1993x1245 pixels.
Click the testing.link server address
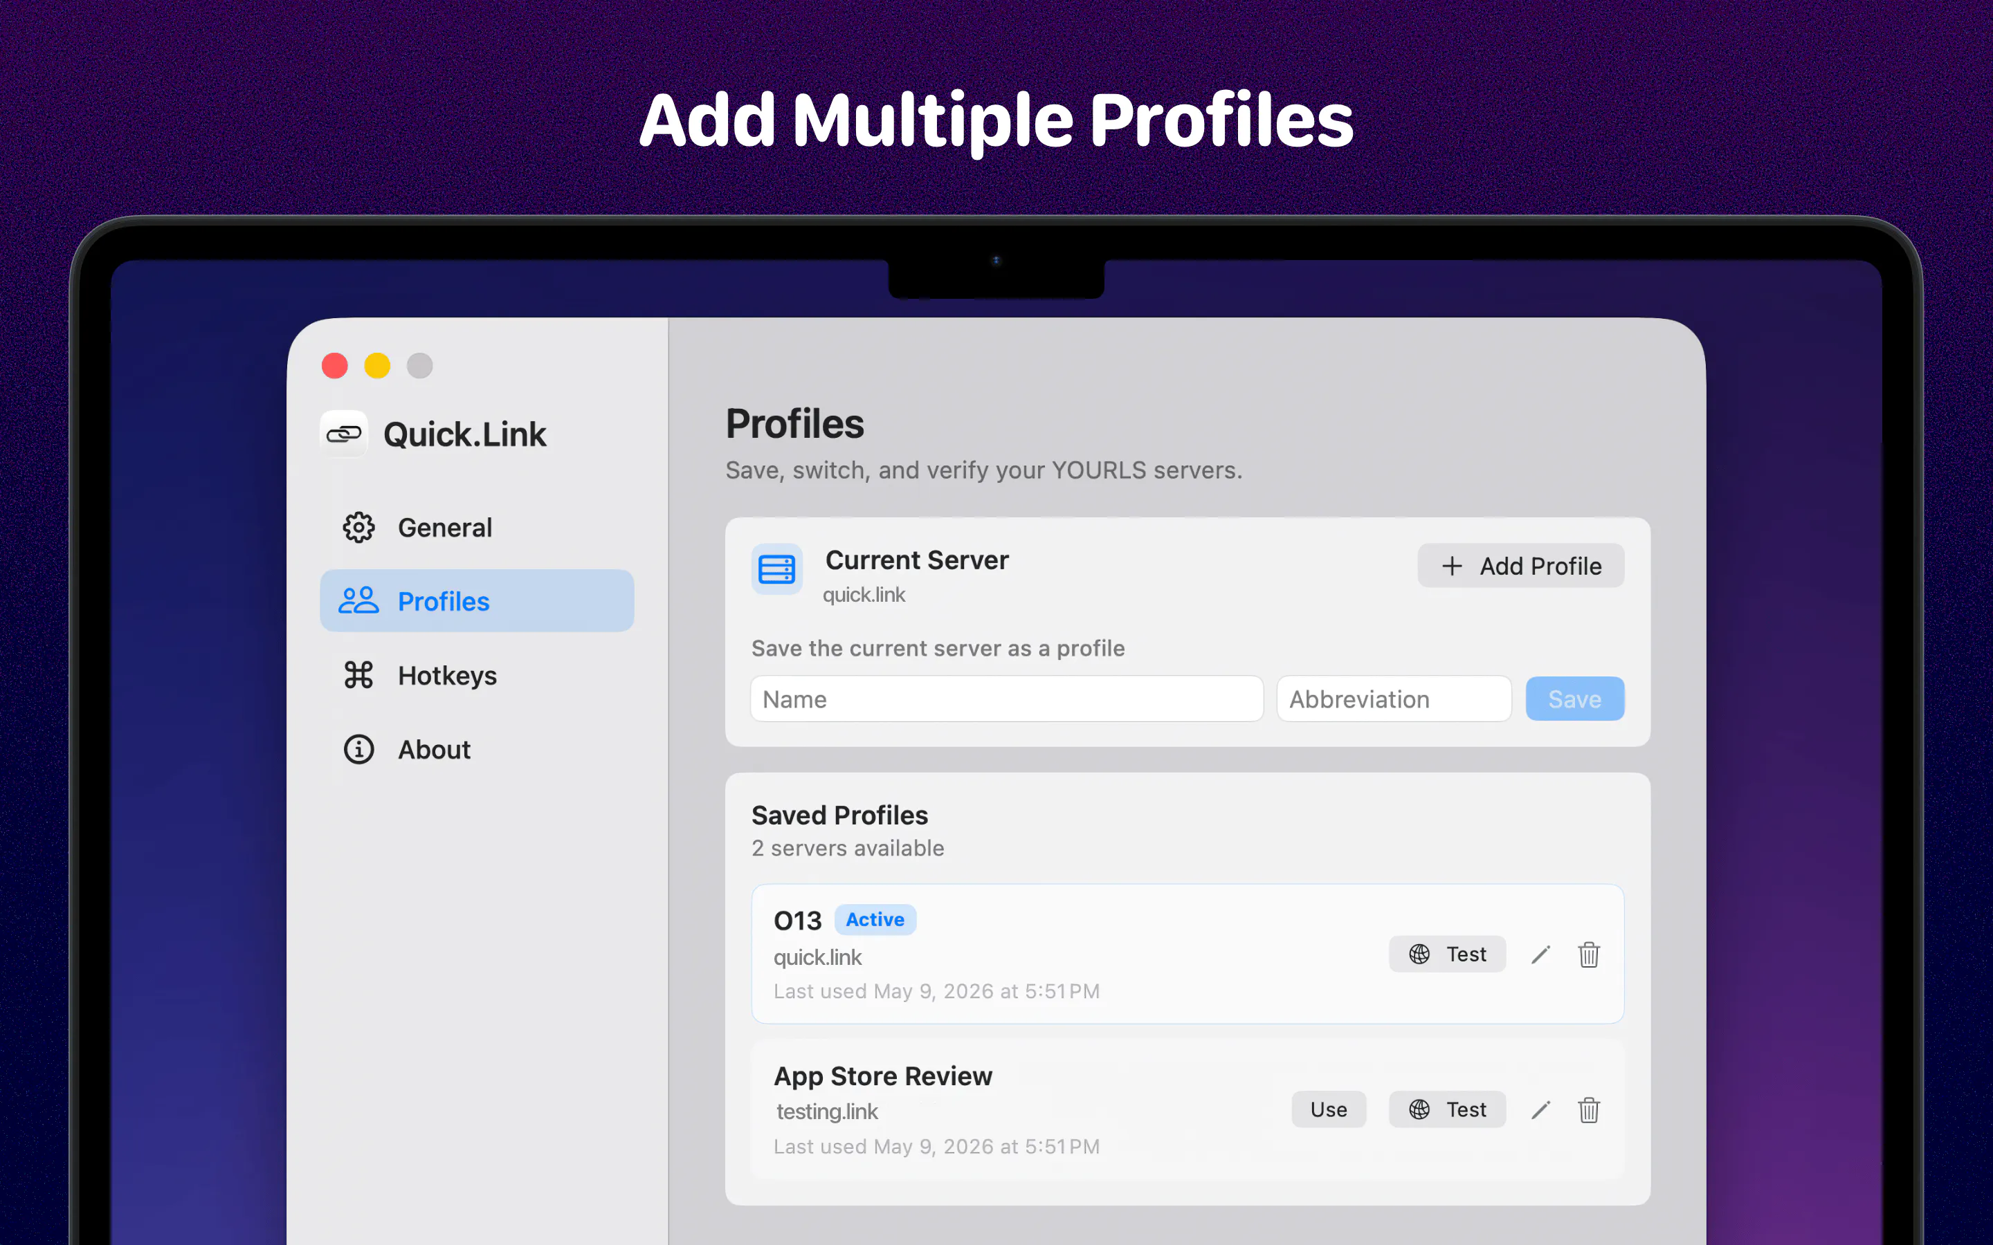(827, 1112)
